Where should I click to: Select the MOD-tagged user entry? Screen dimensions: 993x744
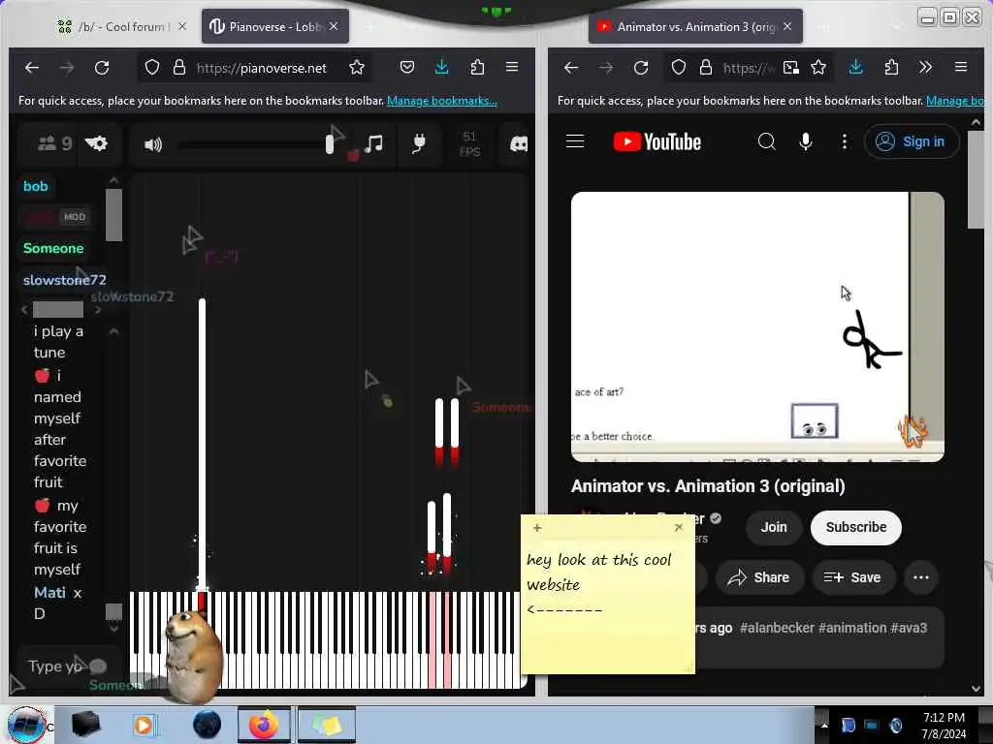coord(55,217)
